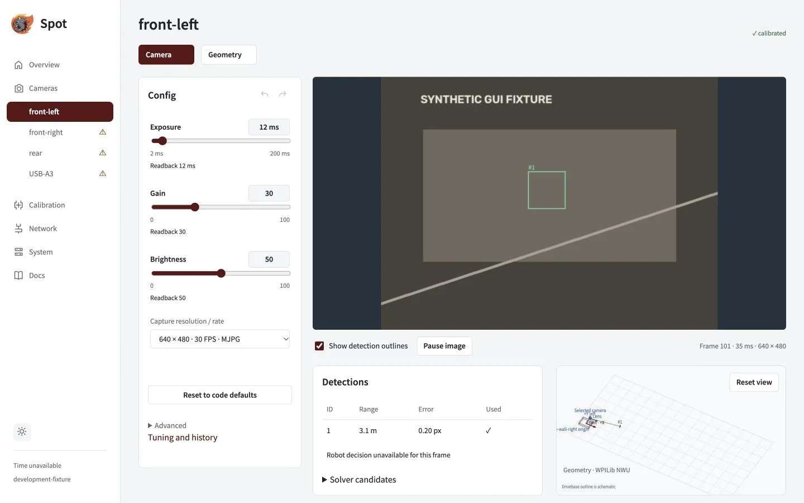
Task: Click the System server icon
Action: pyautogui.click(x=18, y=252)
